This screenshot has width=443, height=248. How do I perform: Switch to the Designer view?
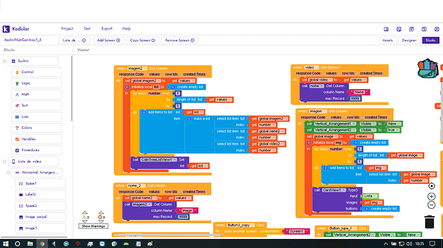[409, 40]
